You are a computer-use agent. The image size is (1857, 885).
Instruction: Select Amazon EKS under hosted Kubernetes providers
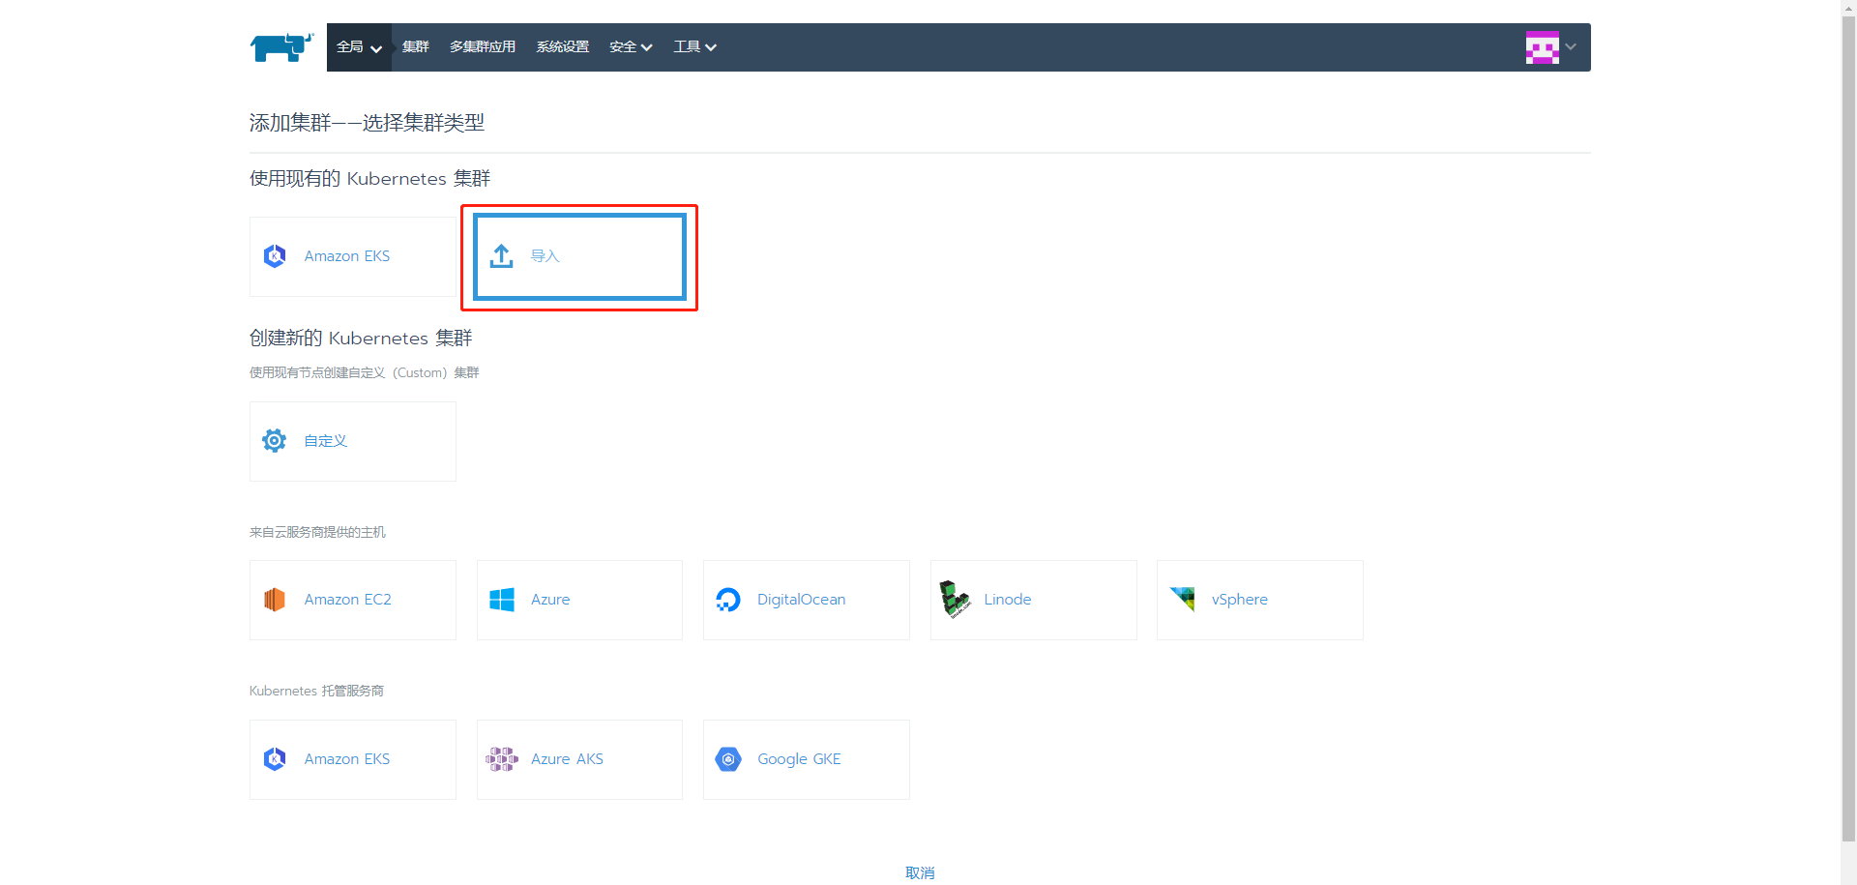(x=353, y=759)
